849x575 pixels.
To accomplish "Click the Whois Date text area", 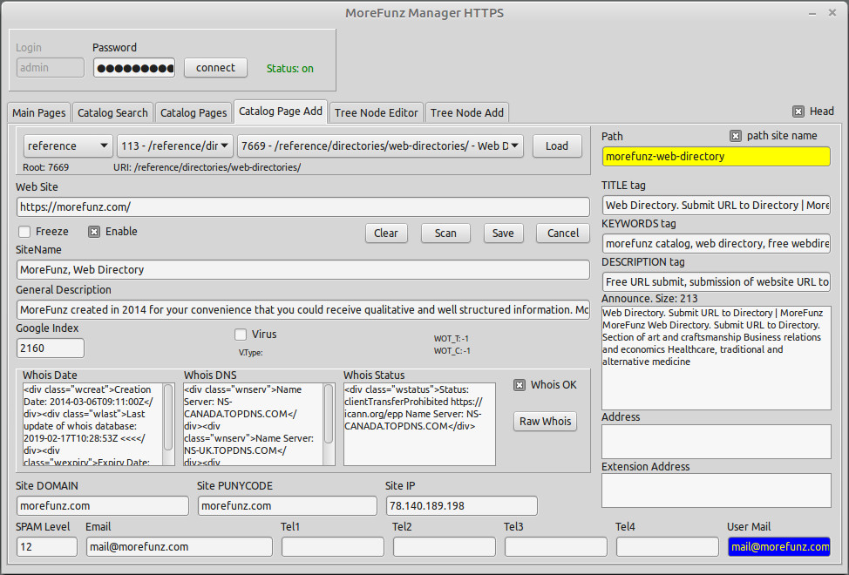I will (x=92, y=424).
